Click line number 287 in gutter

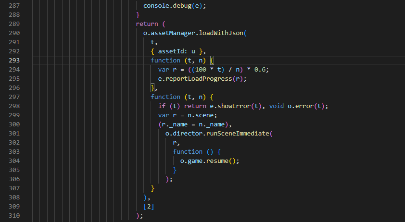[x=14, y=5]
